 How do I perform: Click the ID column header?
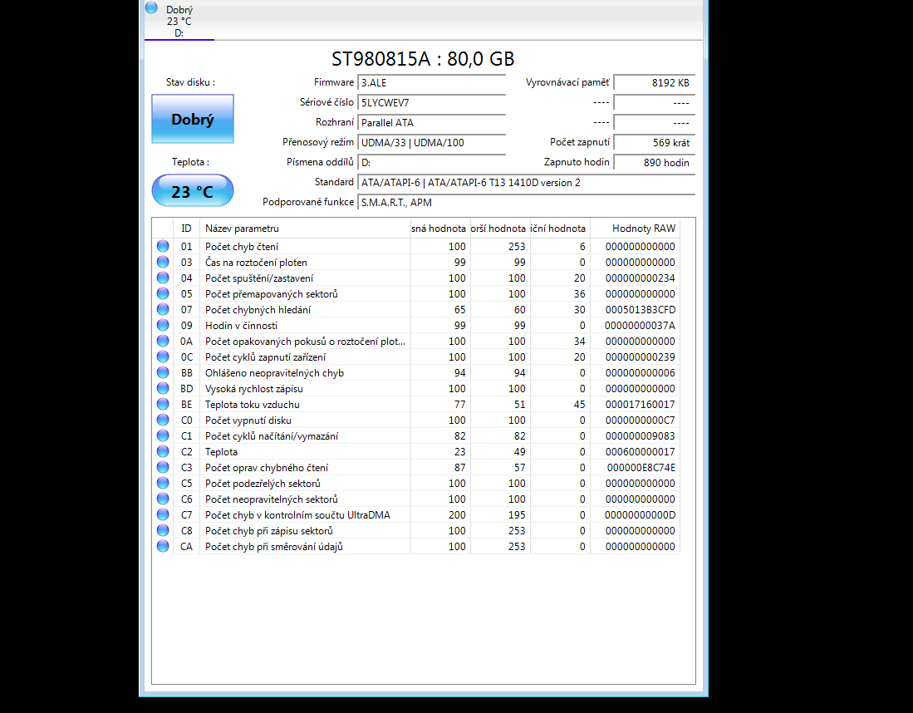(x=186, y=229)
